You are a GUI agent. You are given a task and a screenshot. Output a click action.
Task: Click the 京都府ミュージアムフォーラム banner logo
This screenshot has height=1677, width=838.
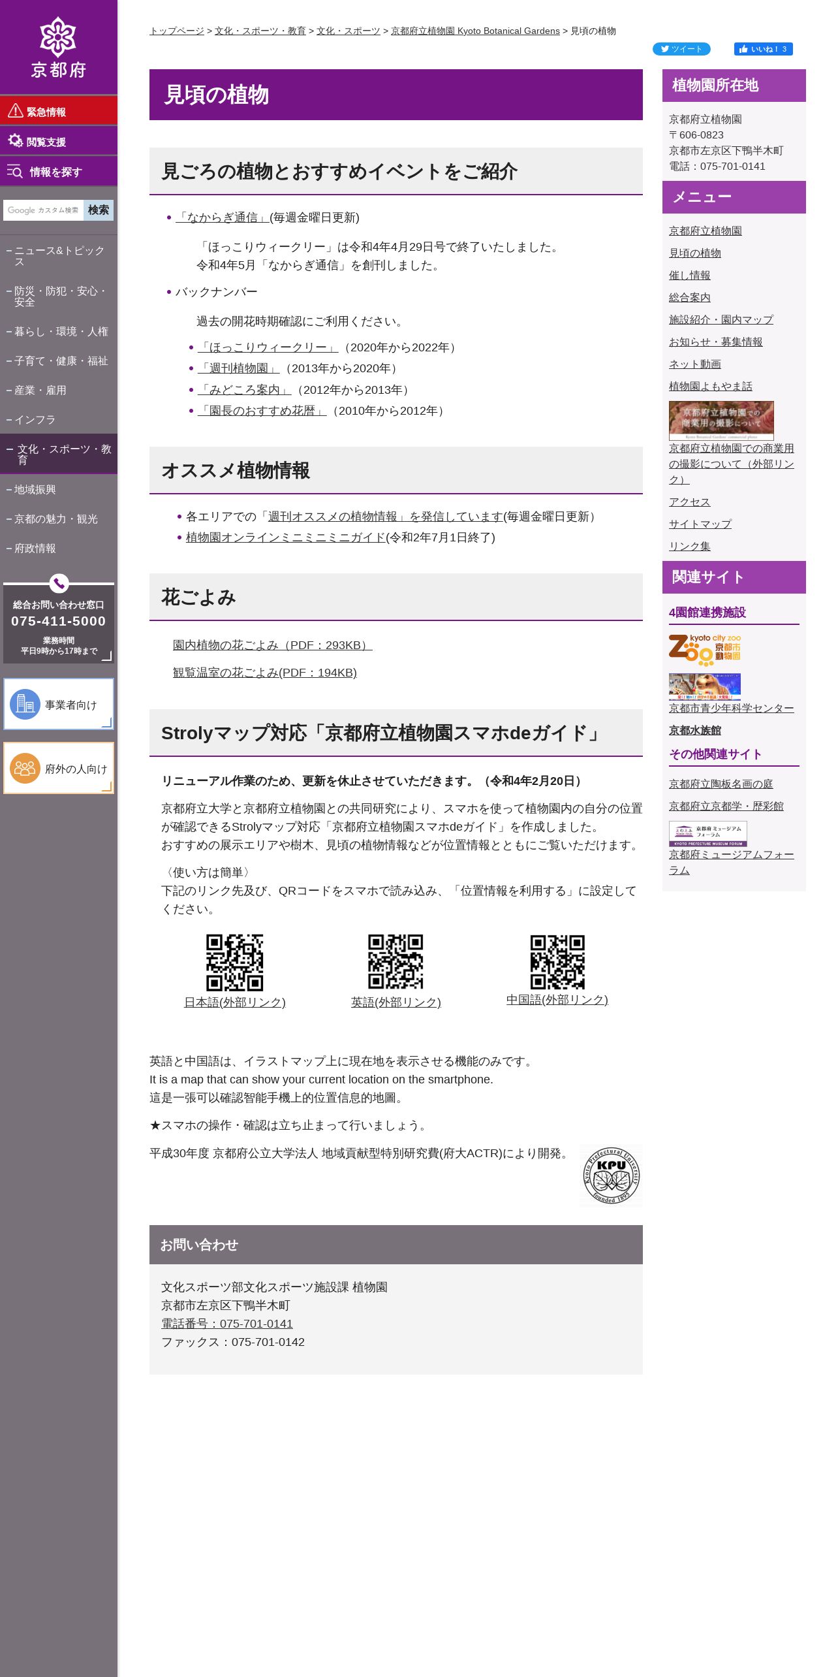pyautogui.click(x=708, y=834)
